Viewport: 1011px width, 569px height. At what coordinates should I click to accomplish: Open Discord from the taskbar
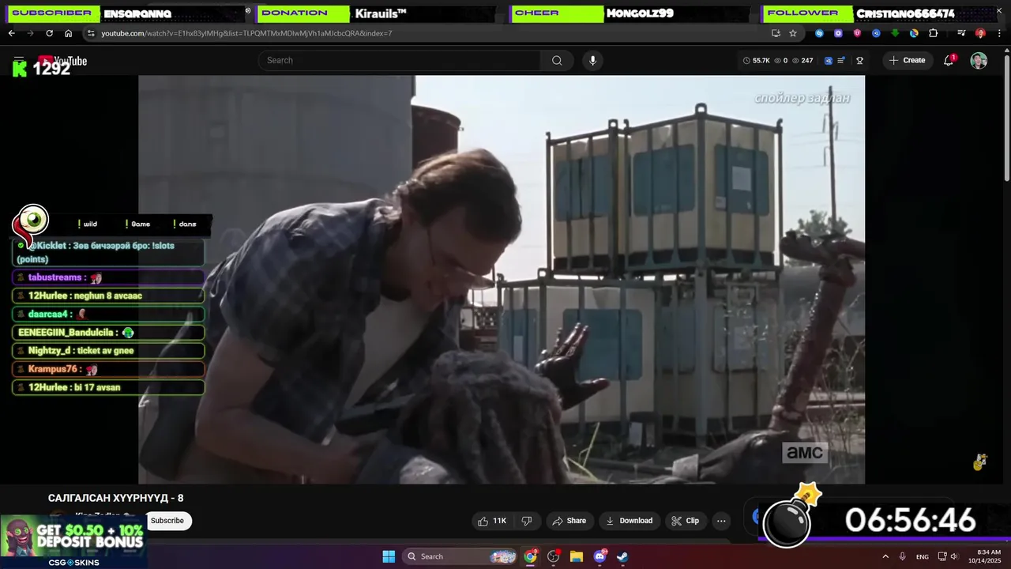pyautogui.click(x=599, y=556)
